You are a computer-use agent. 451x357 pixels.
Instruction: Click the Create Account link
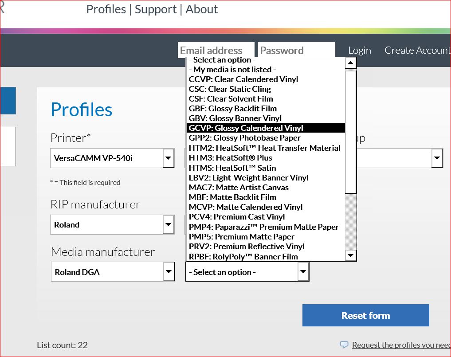(x=417, y=51)
